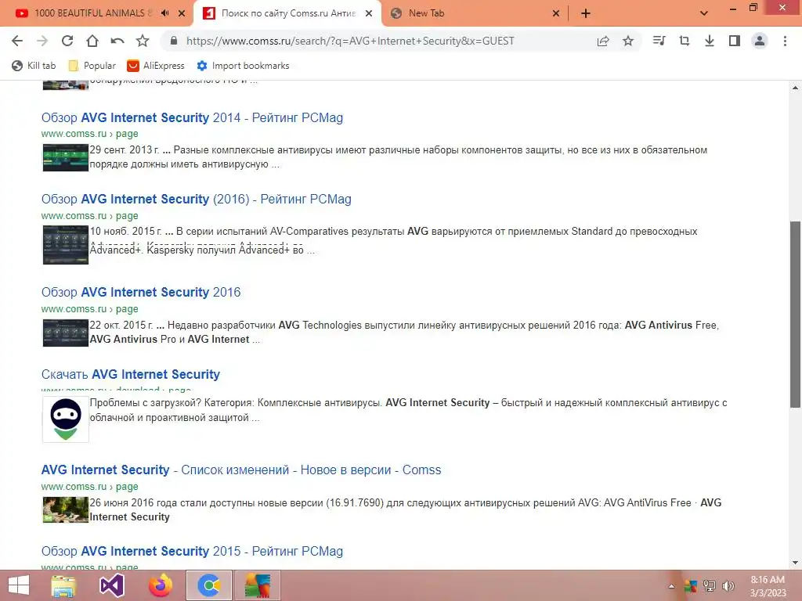Reload the current page
Viewport: 802px width, 601px height.
pos(67,41)
